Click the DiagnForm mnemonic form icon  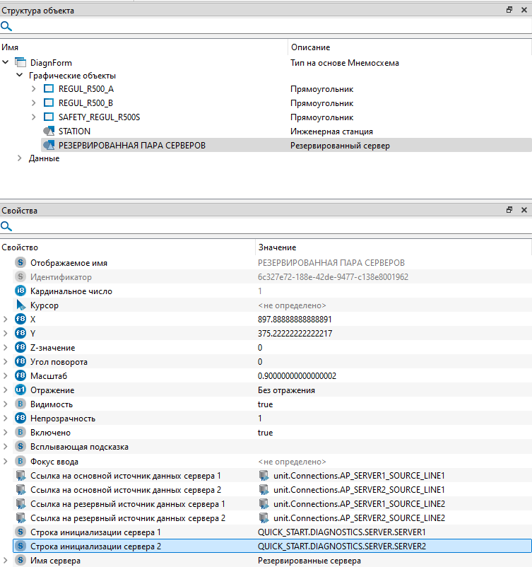click(x=20, y=63)
